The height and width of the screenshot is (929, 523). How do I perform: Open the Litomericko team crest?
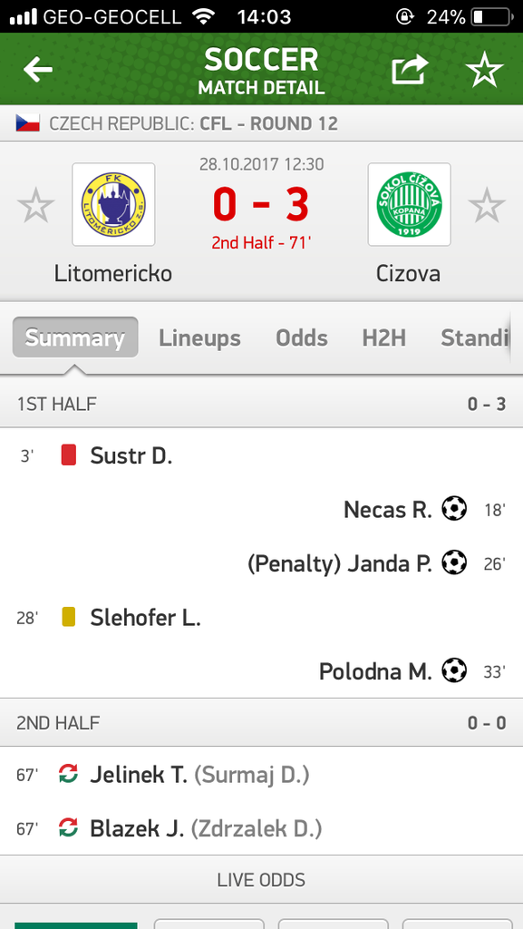click(113, 204)
